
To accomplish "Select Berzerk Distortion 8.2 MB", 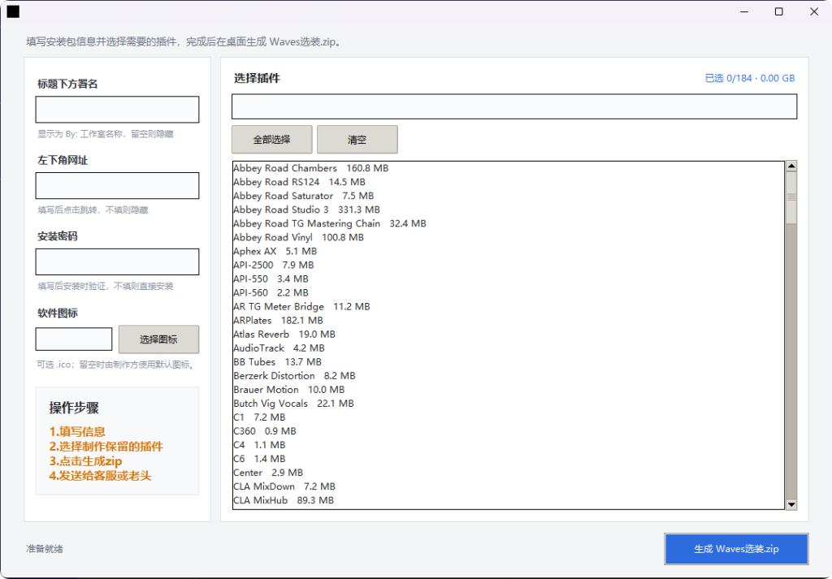I will pyautogui.click(x=509, y=375).
